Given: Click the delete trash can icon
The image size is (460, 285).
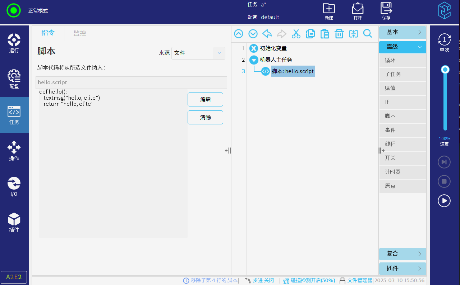Looking at the screenshot, I should pyautogui.click(x=339, y=34).
